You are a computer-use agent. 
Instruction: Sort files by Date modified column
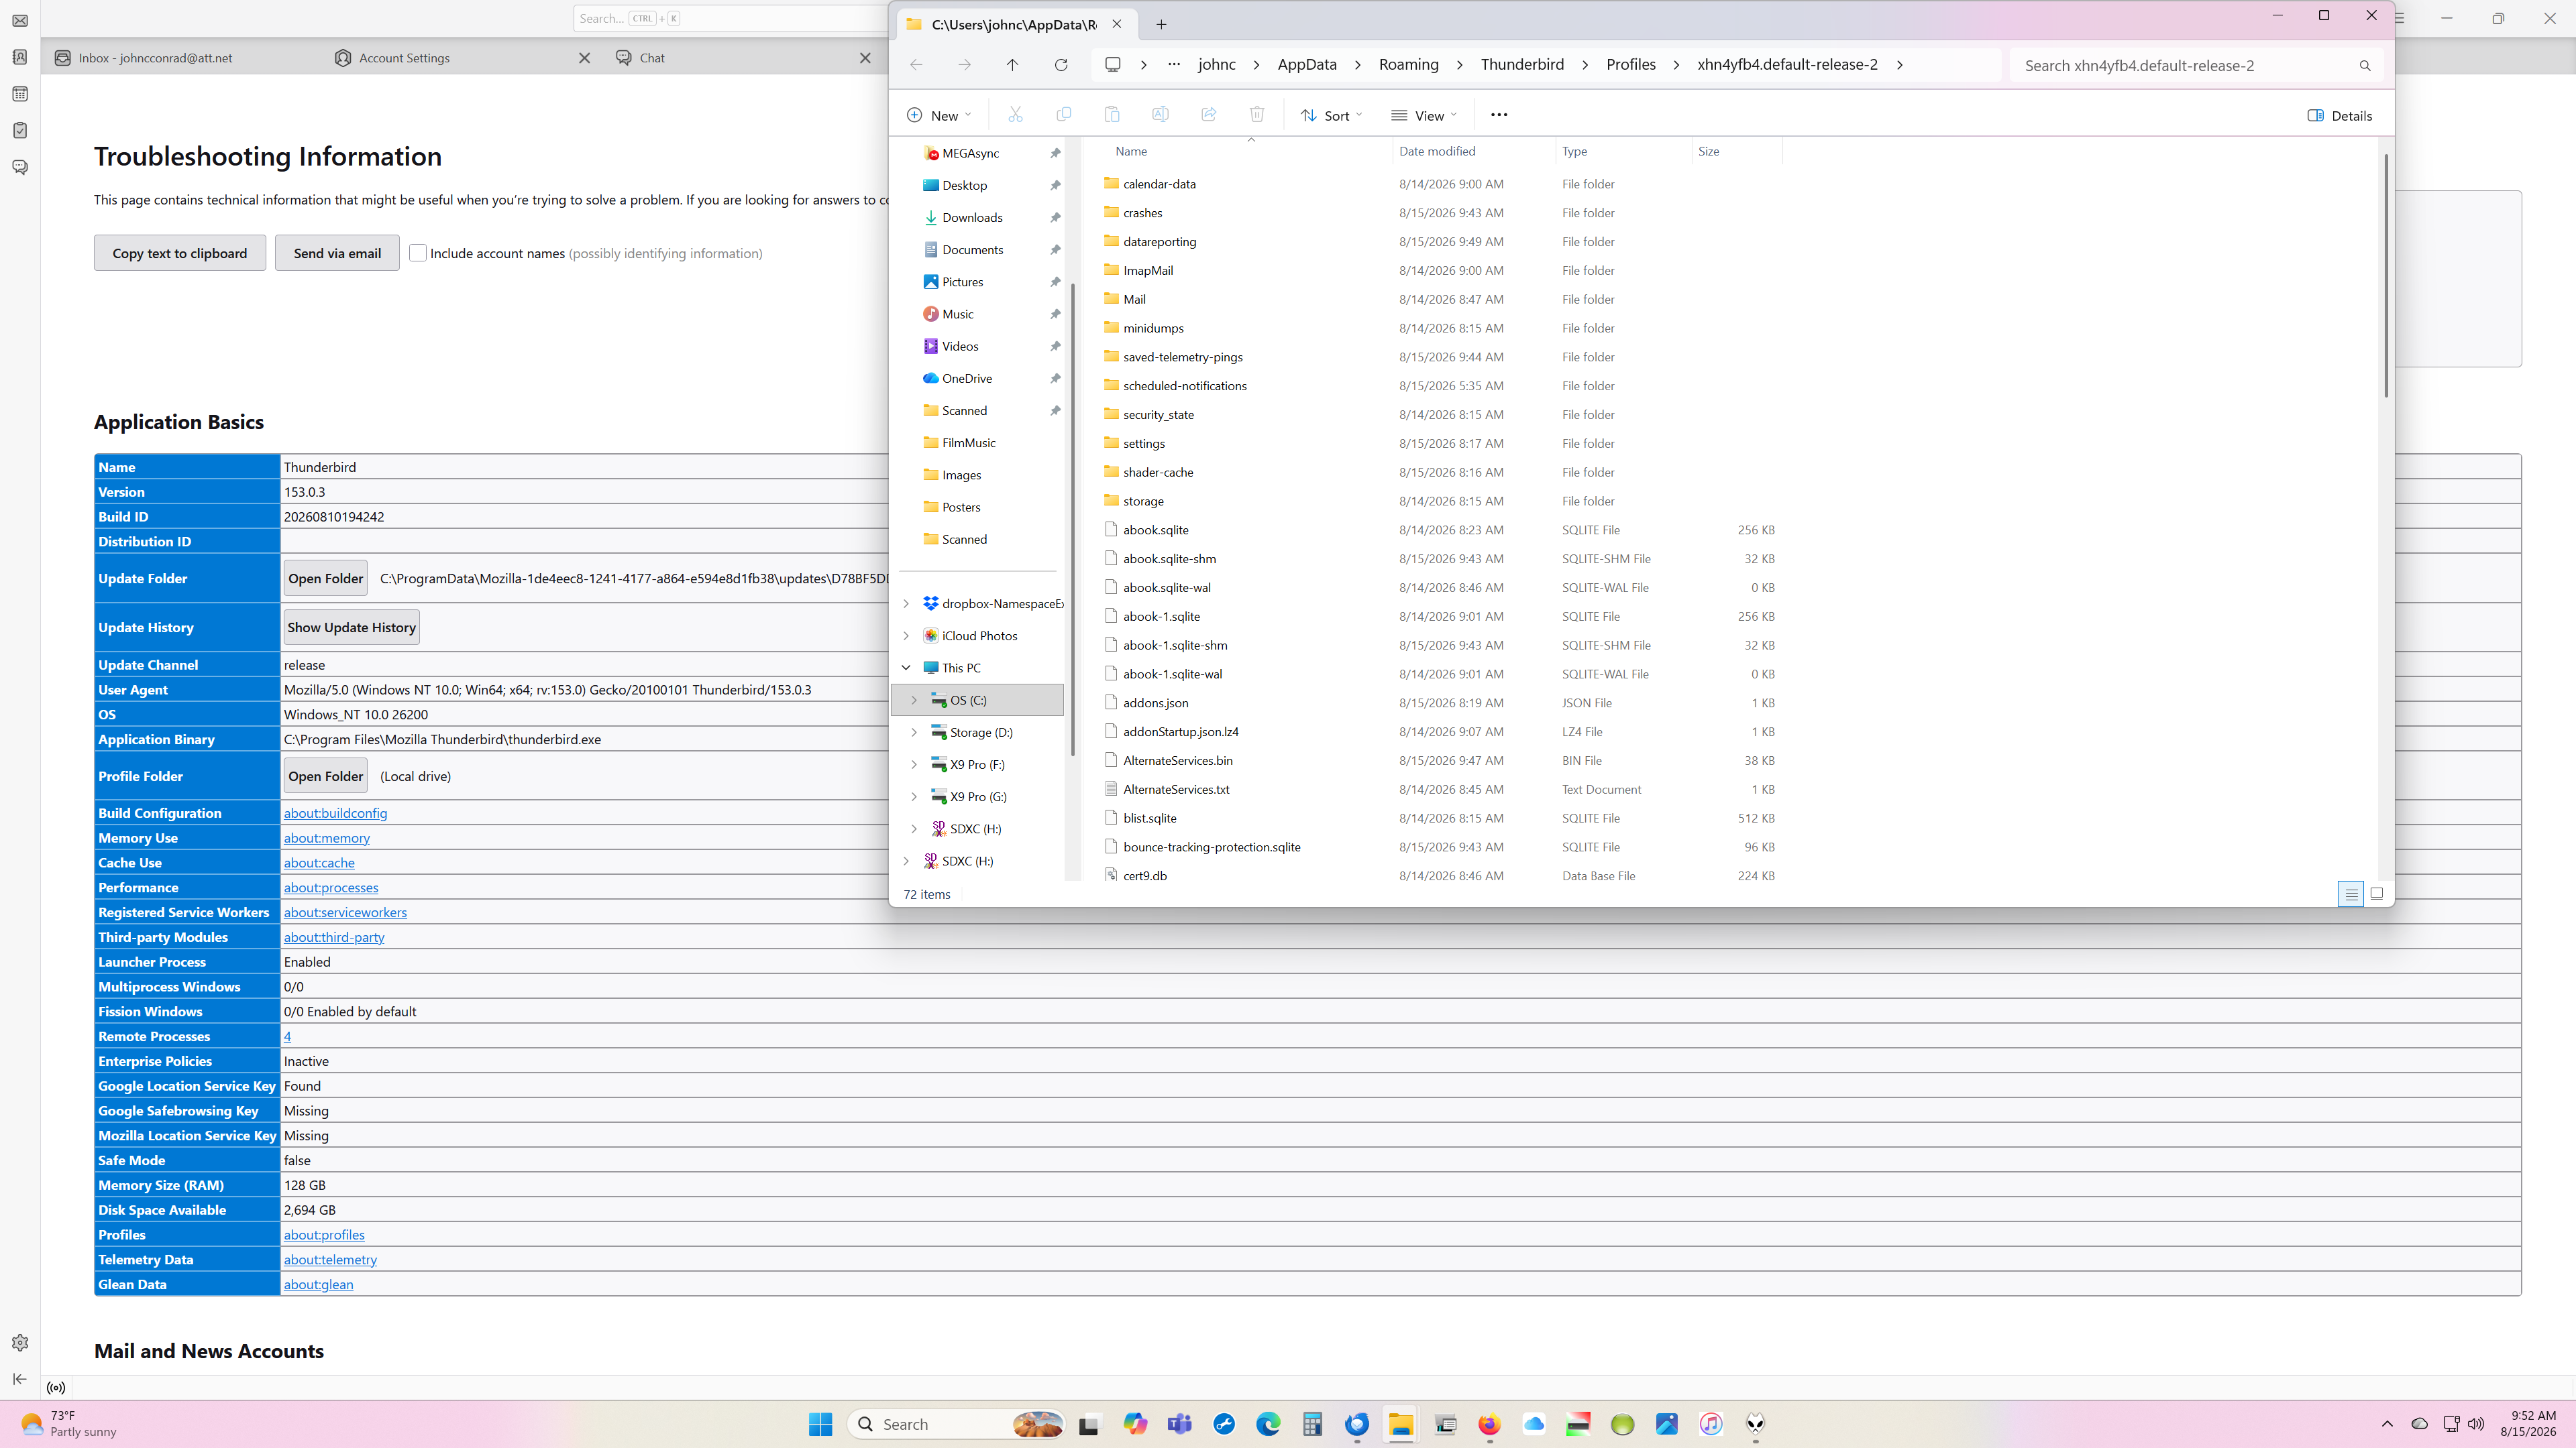click(1437, 151)
